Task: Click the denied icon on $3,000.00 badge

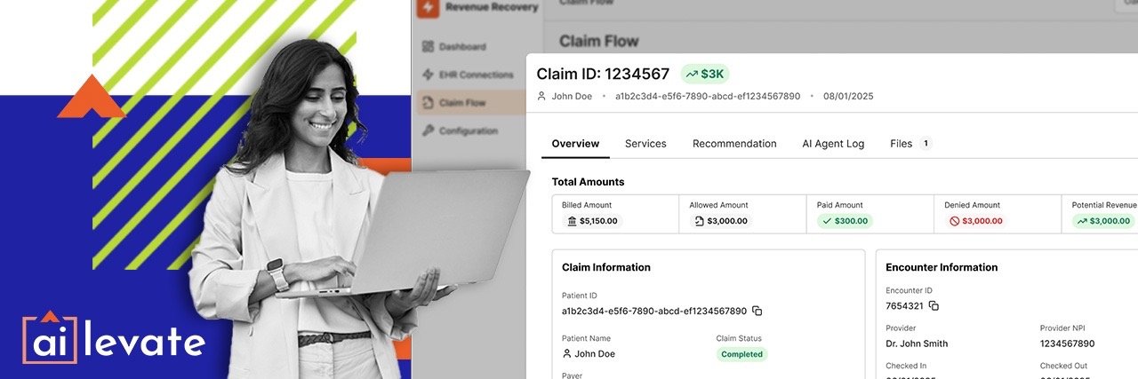Action: 955,221
